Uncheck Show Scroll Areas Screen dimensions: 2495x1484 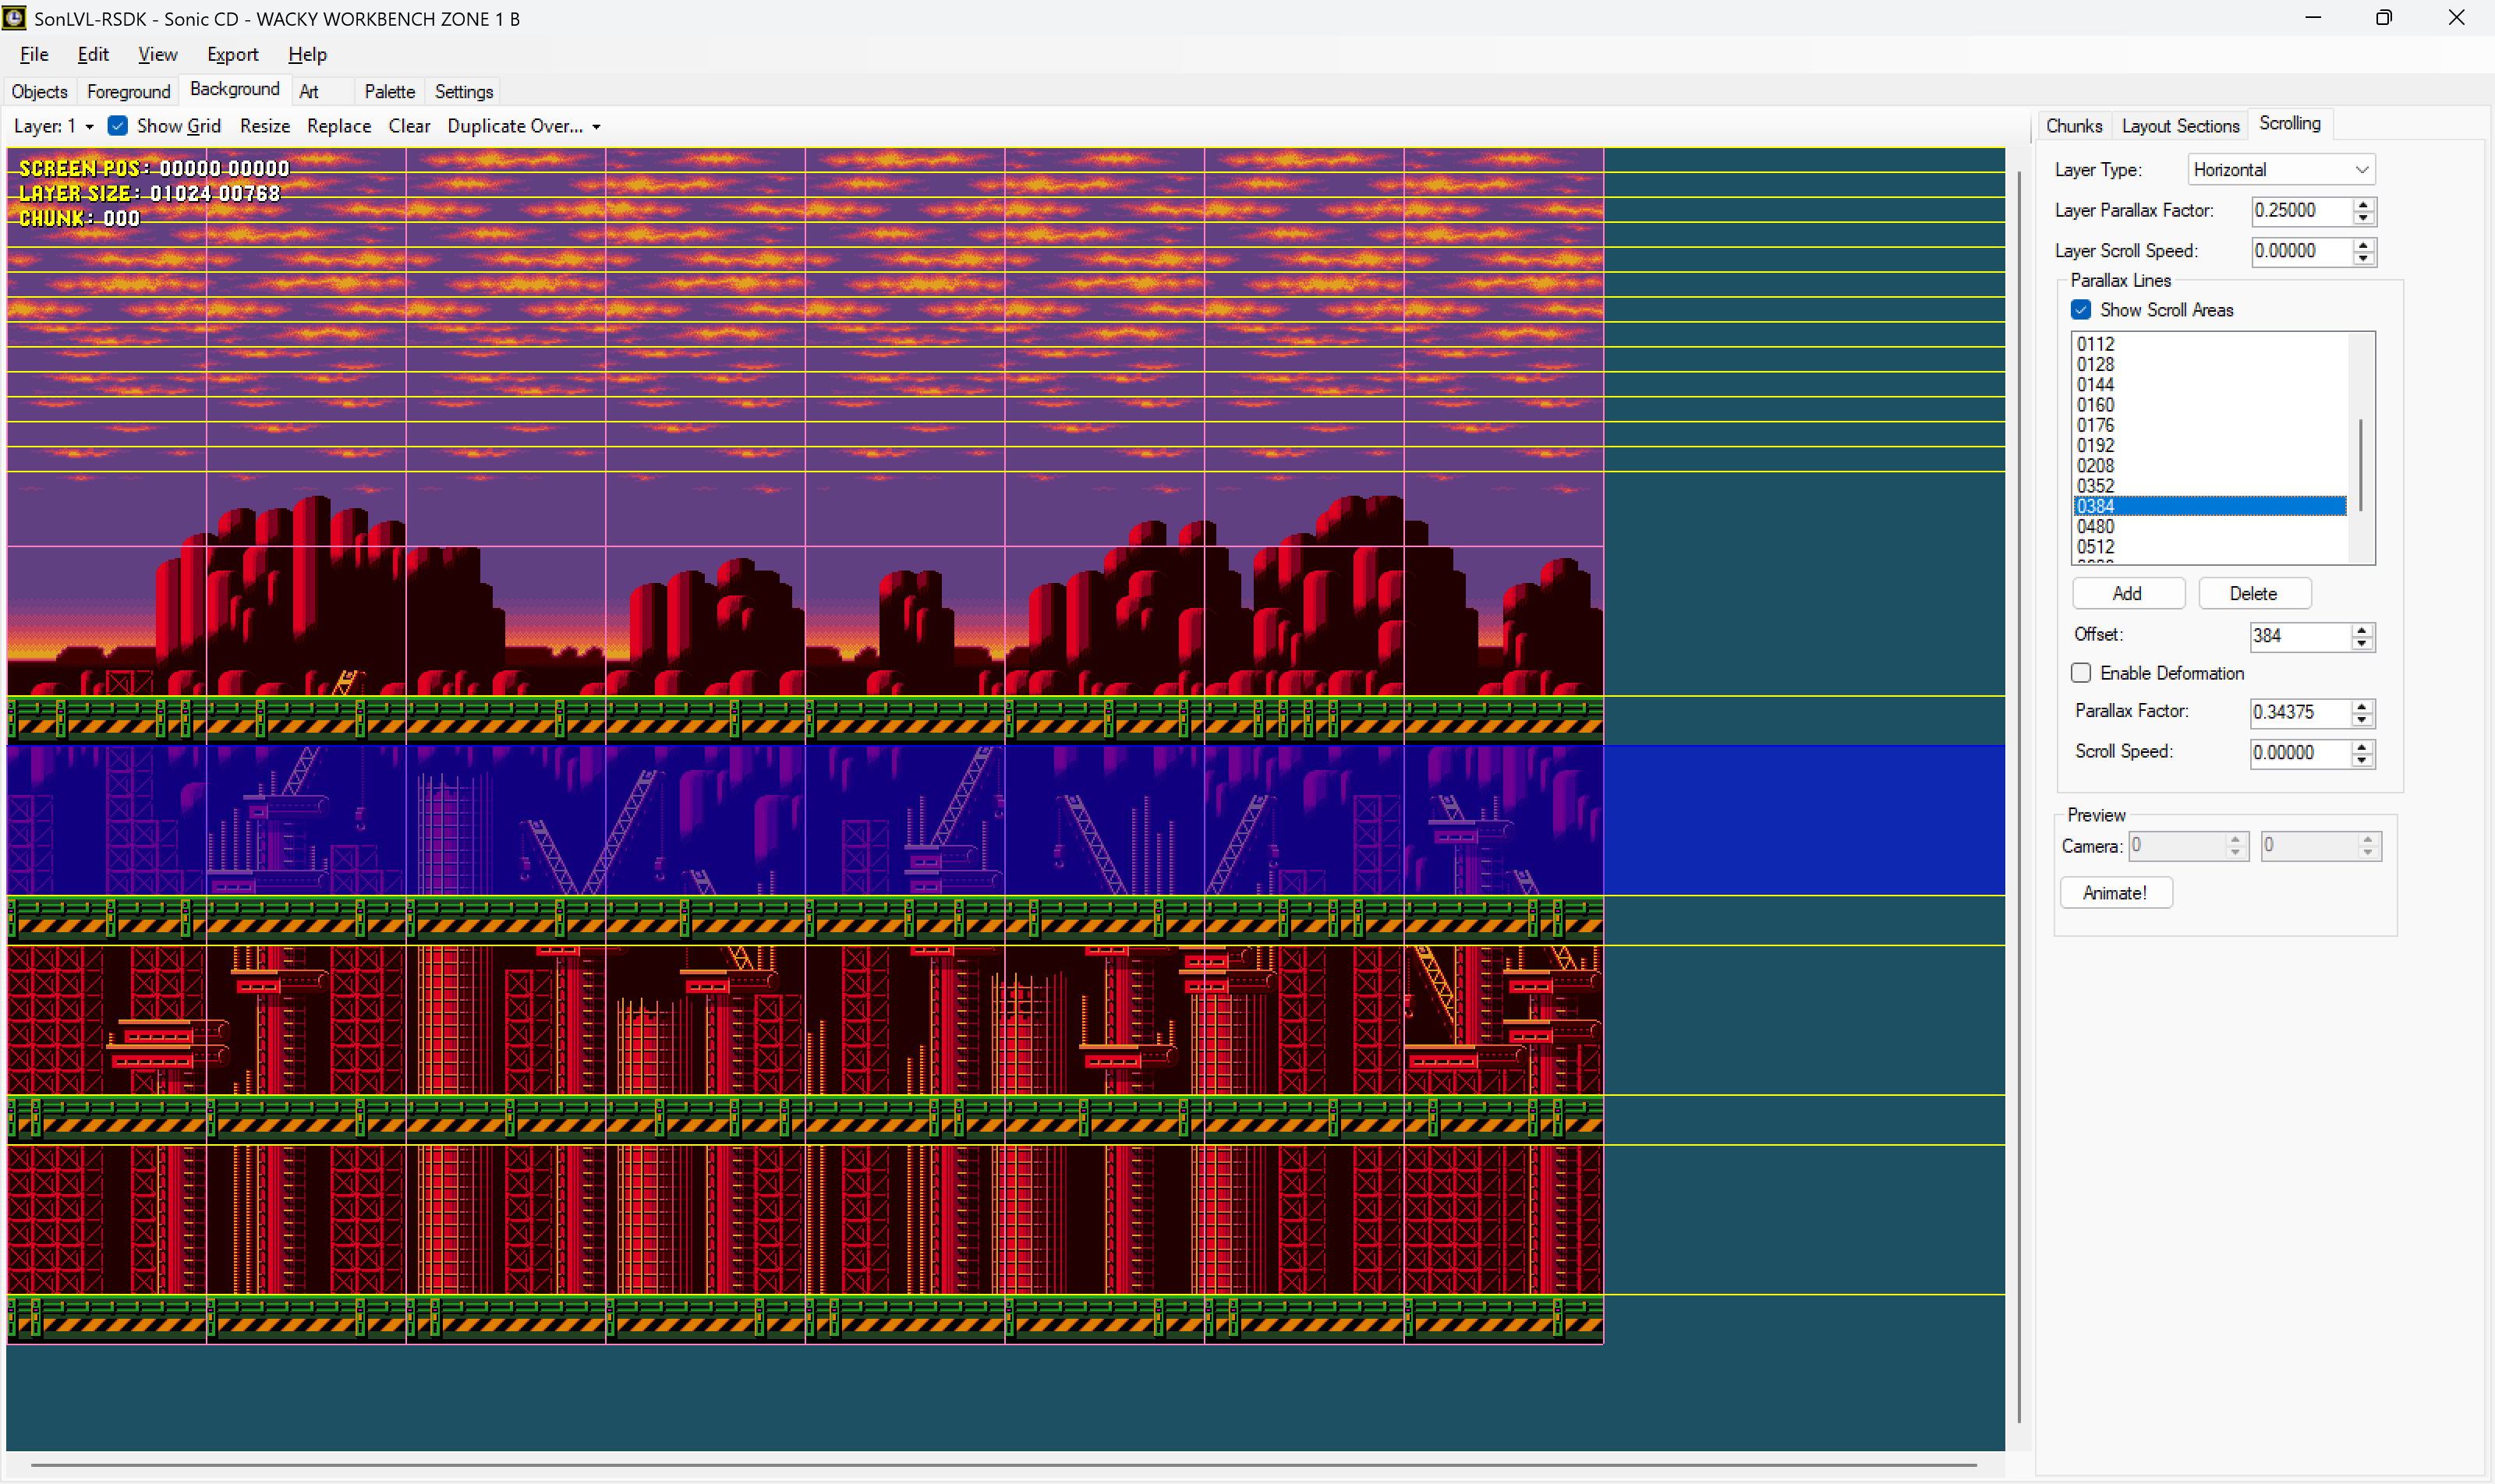click(2082, 310)
